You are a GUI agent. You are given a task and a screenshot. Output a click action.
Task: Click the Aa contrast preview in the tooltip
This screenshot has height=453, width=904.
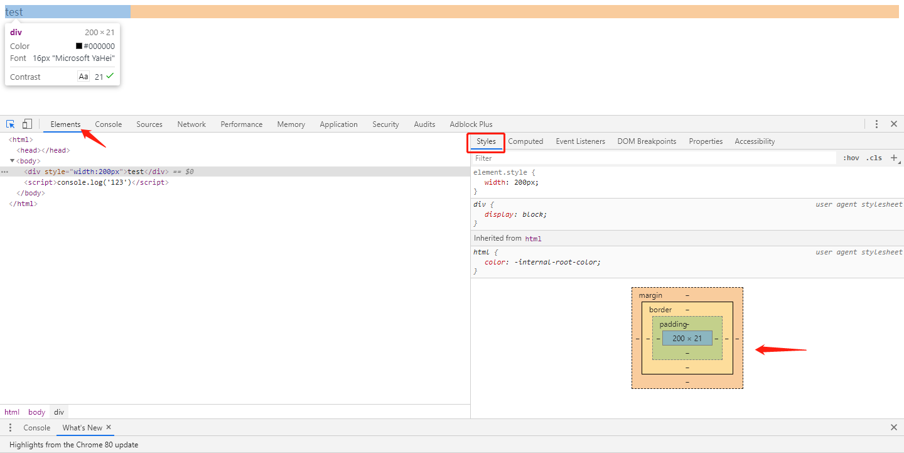click(x=83, y=77)
